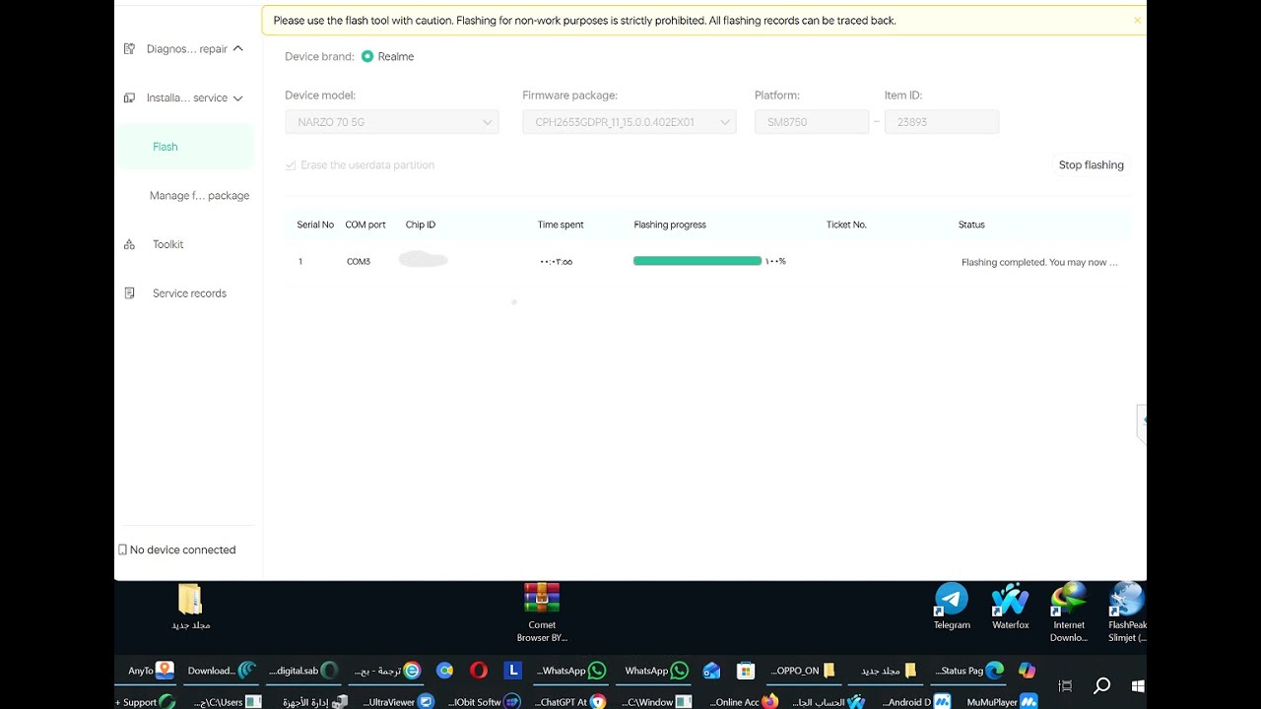Click the phone icon beside No device connected
Screen dimensions: 1261x709
pyautogui.click(x=122, y=549)
